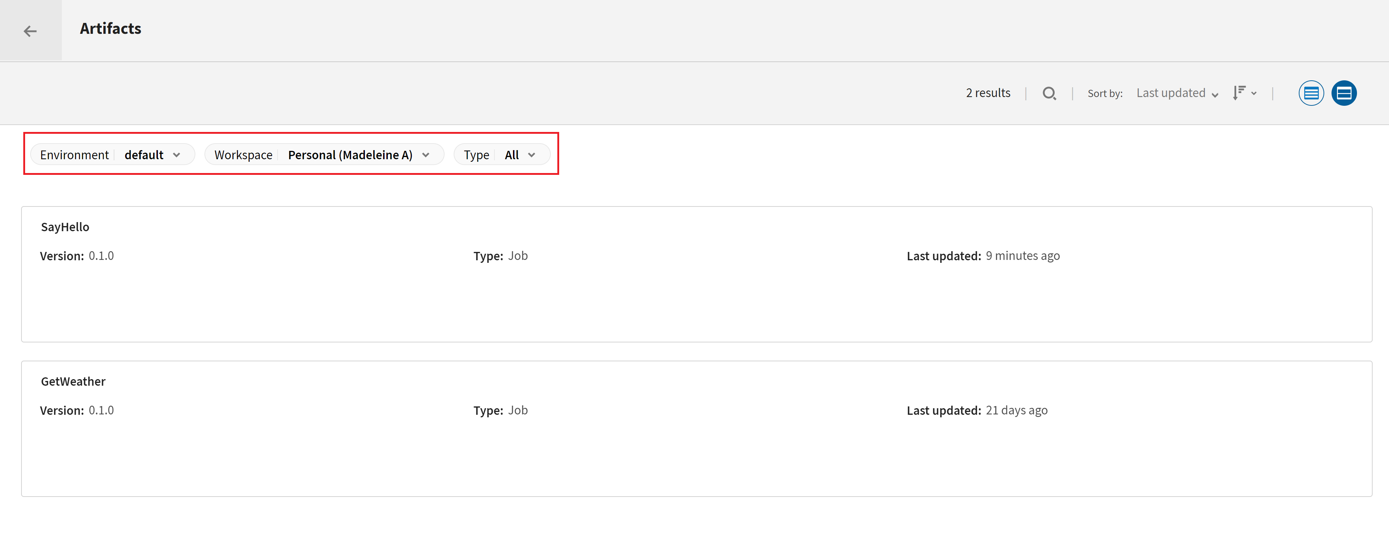Switch to compact list view icon

click(x=1311, y=93)
